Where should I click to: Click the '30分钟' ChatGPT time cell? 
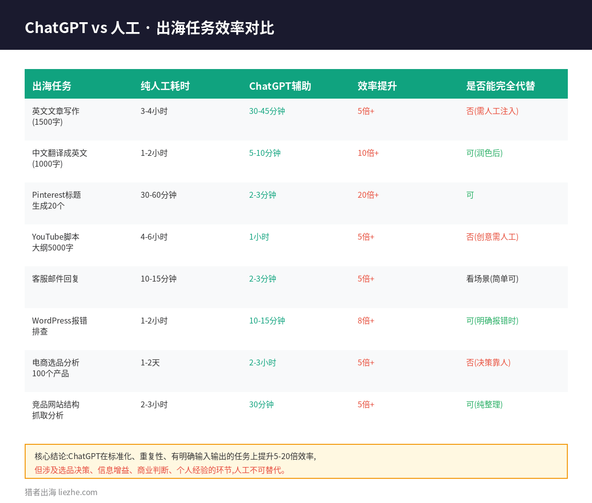tap(261, 404)
